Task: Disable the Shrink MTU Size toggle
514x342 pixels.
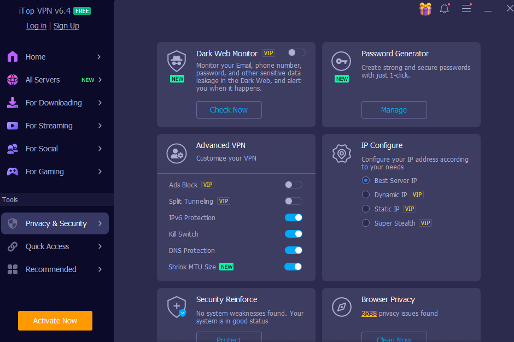Action: pos(293,267)
